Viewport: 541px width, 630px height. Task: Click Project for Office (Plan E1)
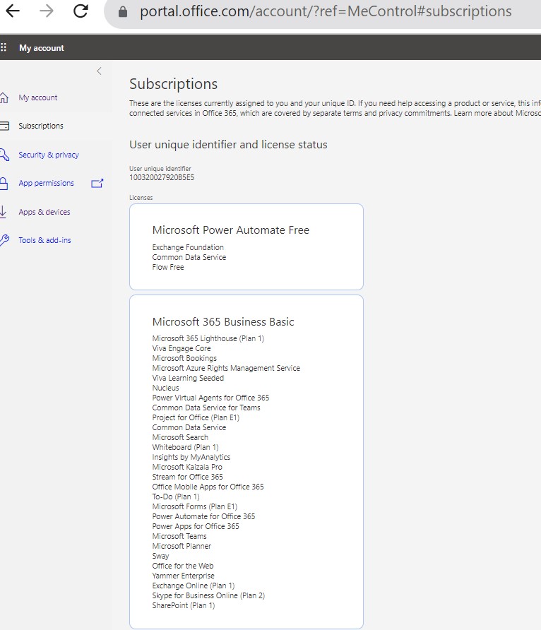click(x=196, y=417)
